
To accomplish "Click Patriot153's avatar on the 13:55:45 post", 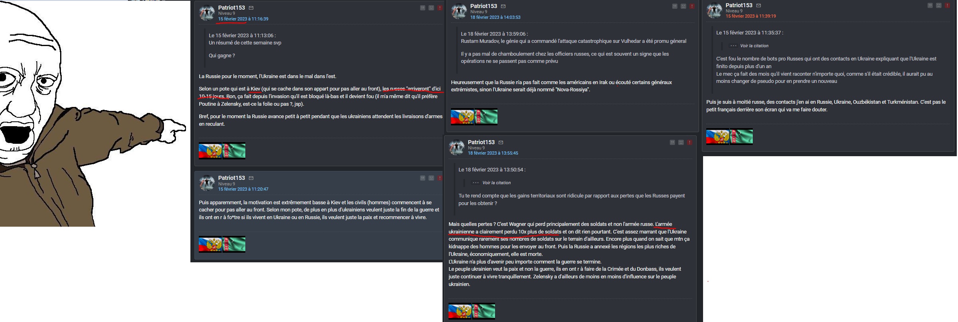I will pyautogui.click(x=457, y=147).
